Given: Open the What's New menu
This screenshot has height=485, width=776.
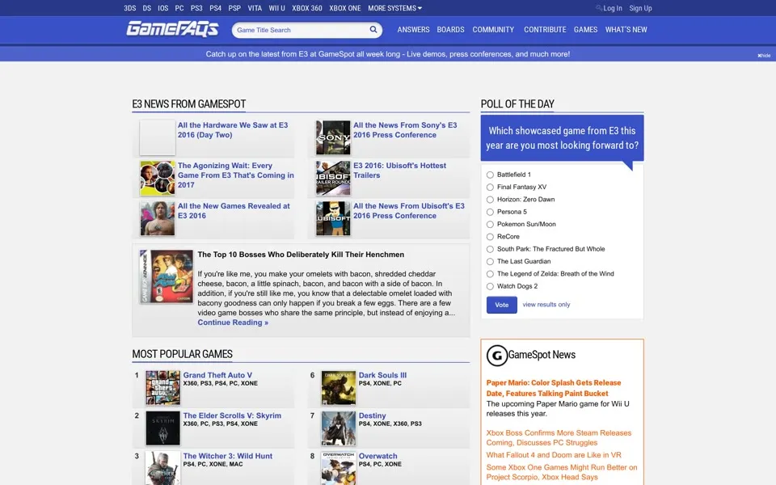Looking at the screenshot, I should 626,30.
